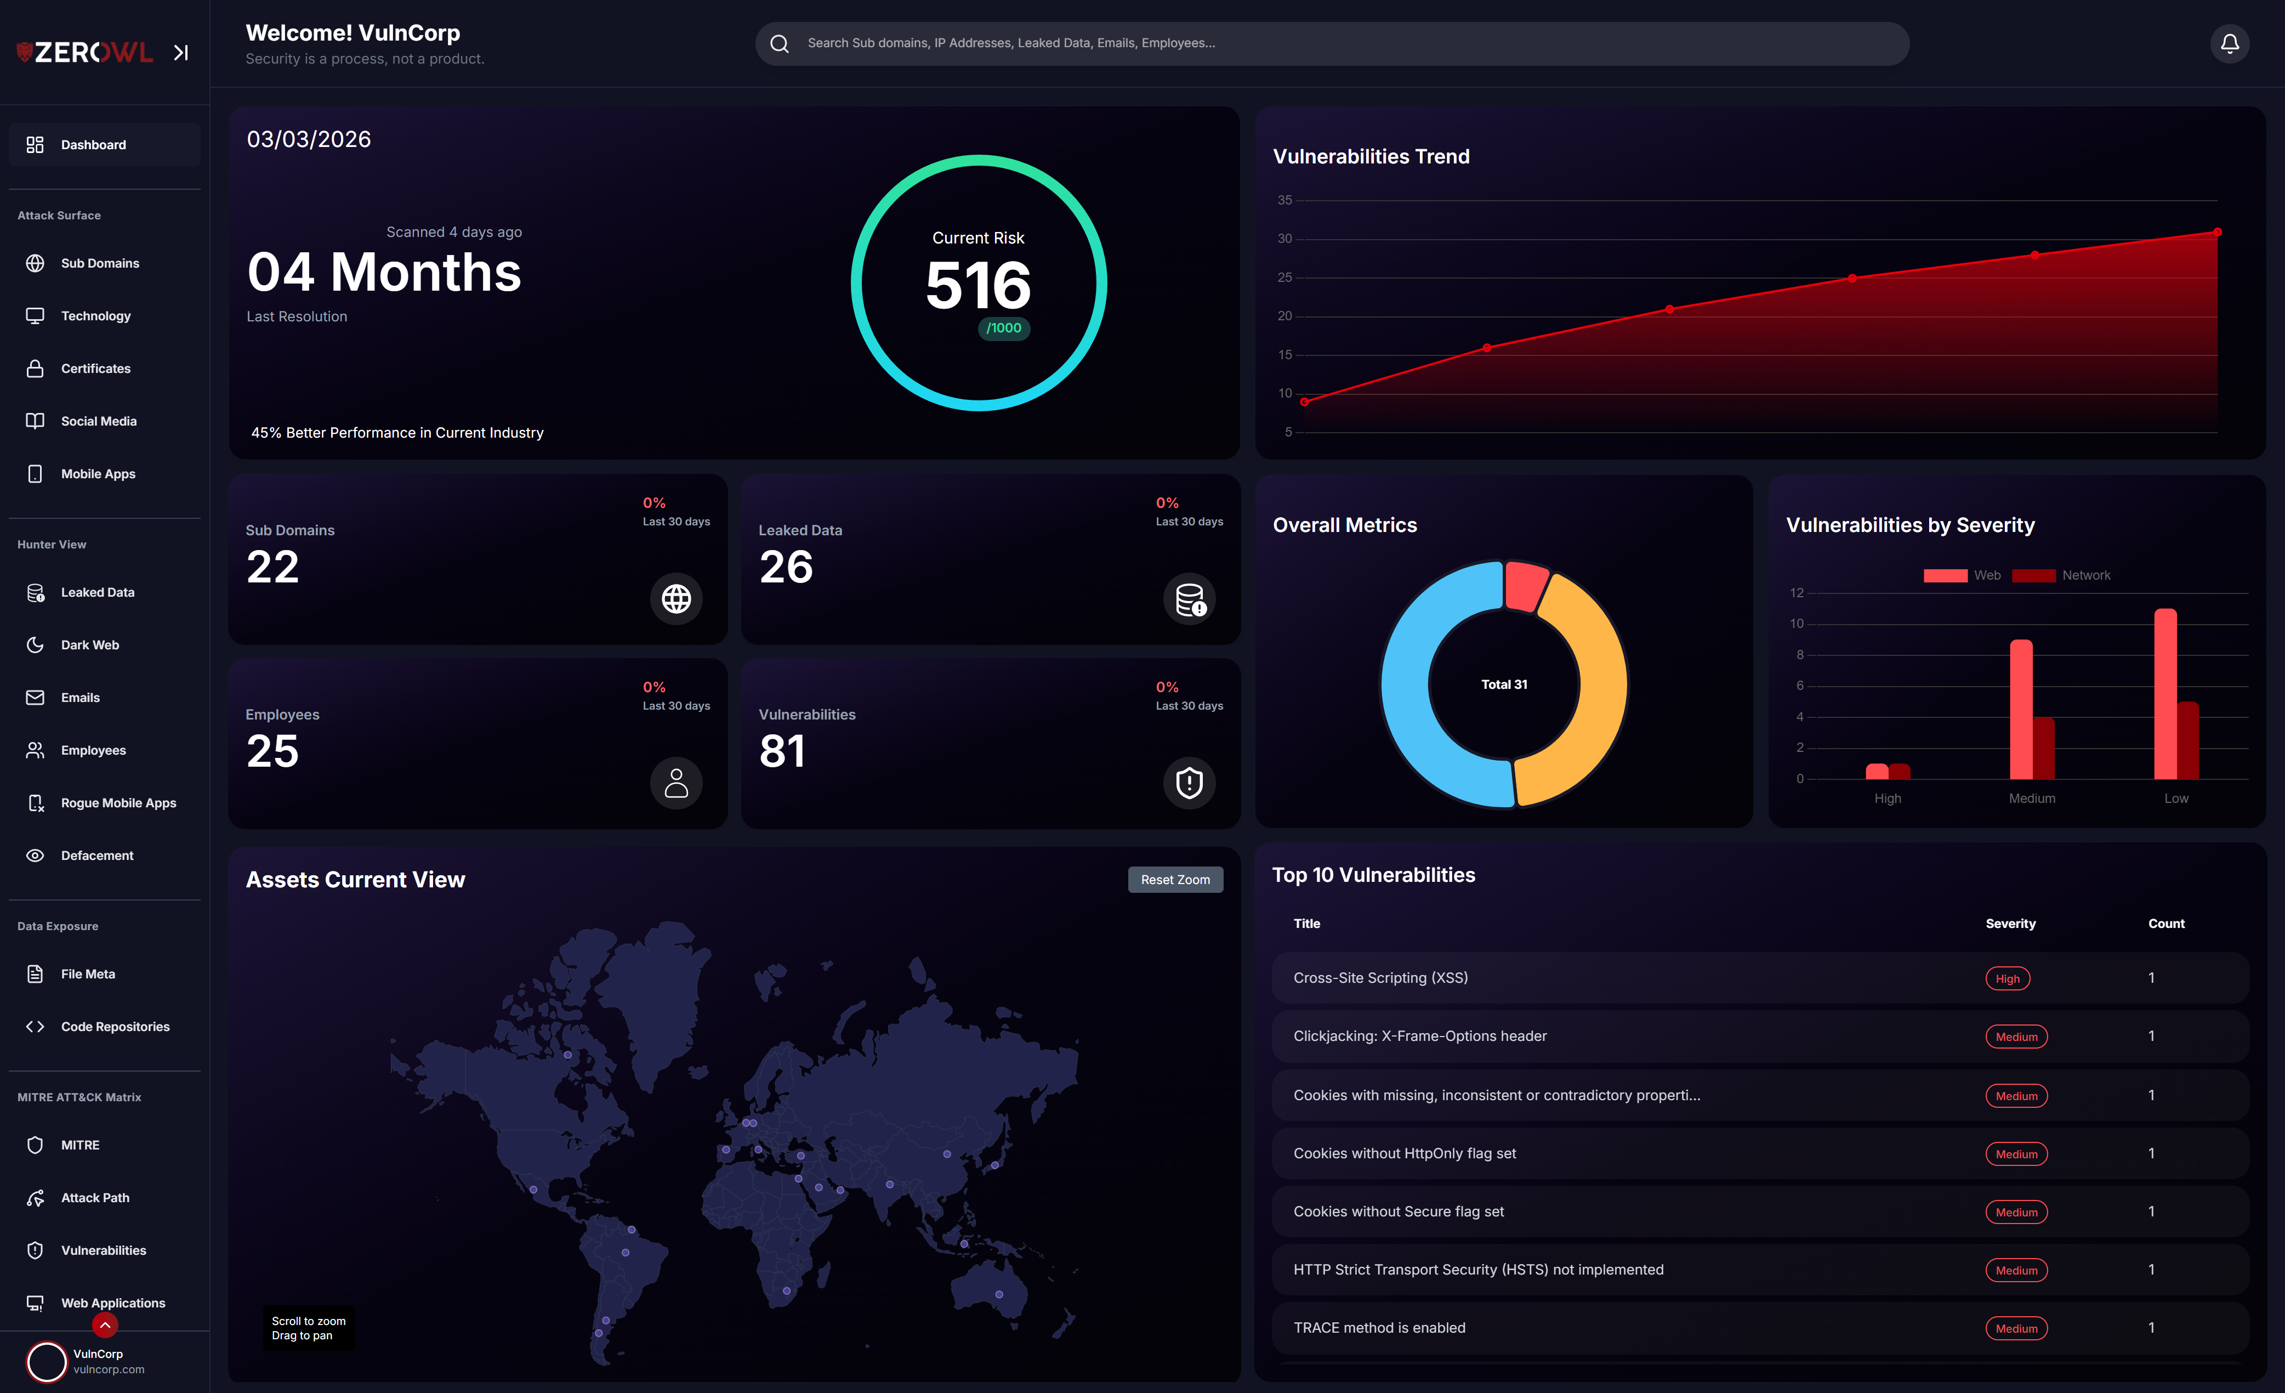Click the globe icon in the Sub Domains card
The width and height of the screenshot is (2285, 1393).
tap(676, 598)
